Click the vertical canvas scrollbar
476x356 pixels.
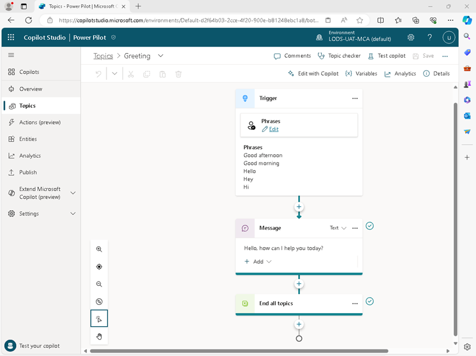pos(455,219)
